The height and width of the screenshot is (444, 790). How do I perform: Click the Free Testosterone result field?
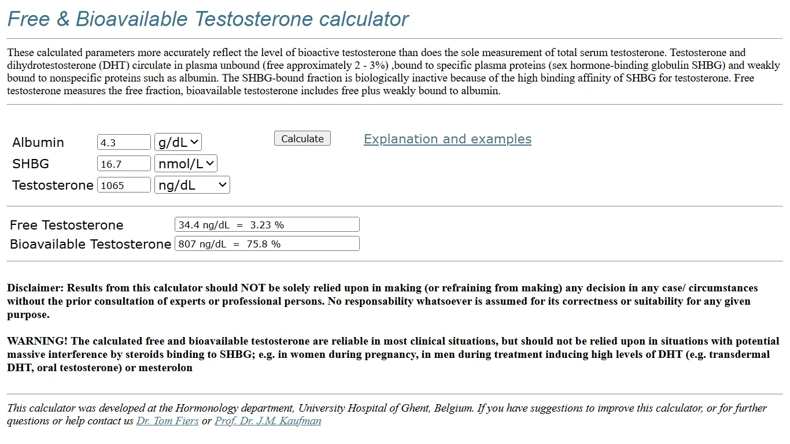click(267, 225)
